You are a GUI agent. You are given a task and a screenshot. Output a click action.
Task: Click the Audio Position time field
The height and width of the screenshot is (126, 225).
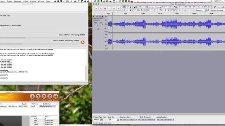(x=165, y=120)
